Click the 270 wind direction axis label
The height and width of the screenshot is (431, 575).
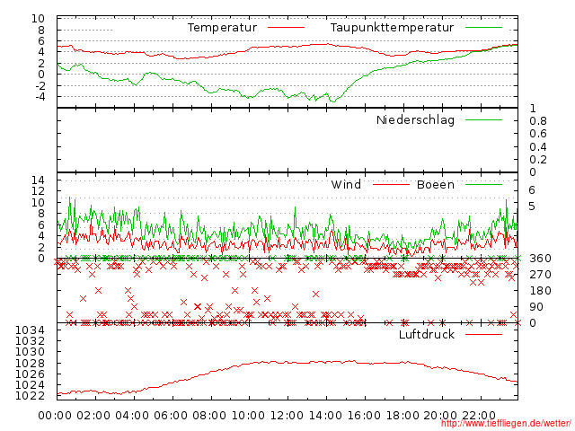(x=540, y=275)
